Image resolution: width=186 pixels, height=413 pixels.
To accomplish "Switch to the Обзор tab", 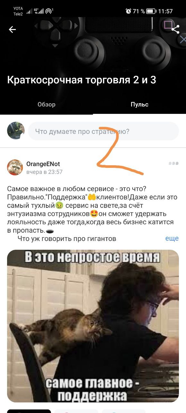I will pos(47,105).
